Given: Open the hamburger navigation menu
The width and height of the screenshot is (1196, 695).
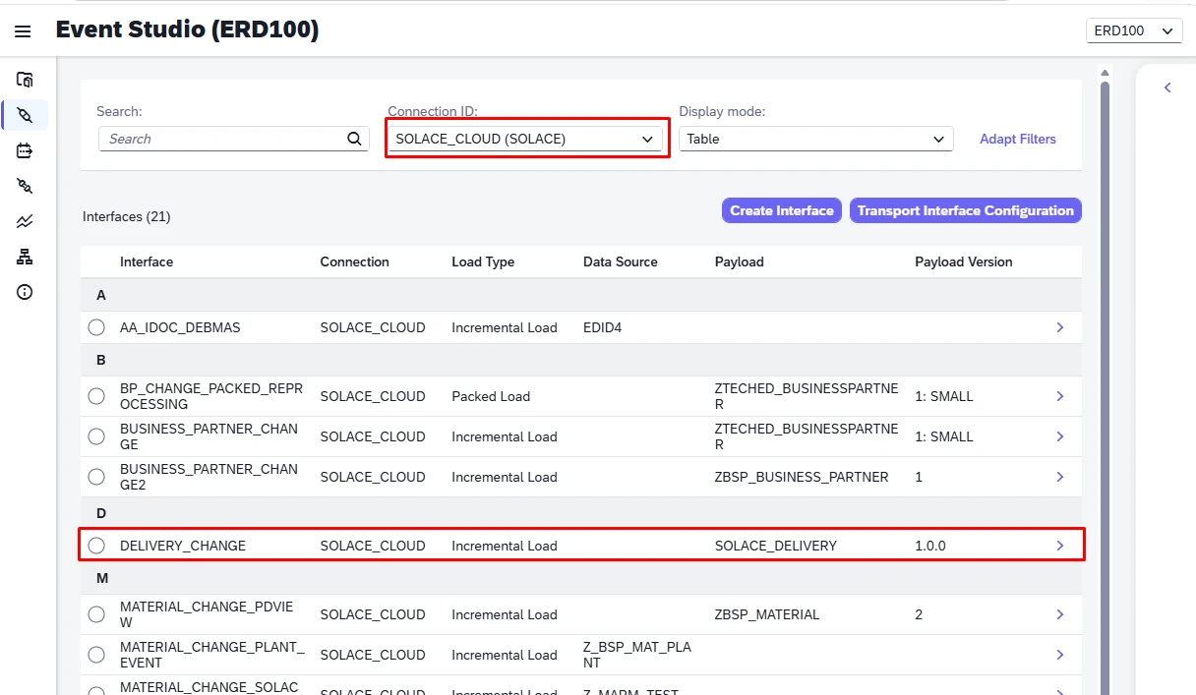Looking at the screenshot, I should click(23, 31).
